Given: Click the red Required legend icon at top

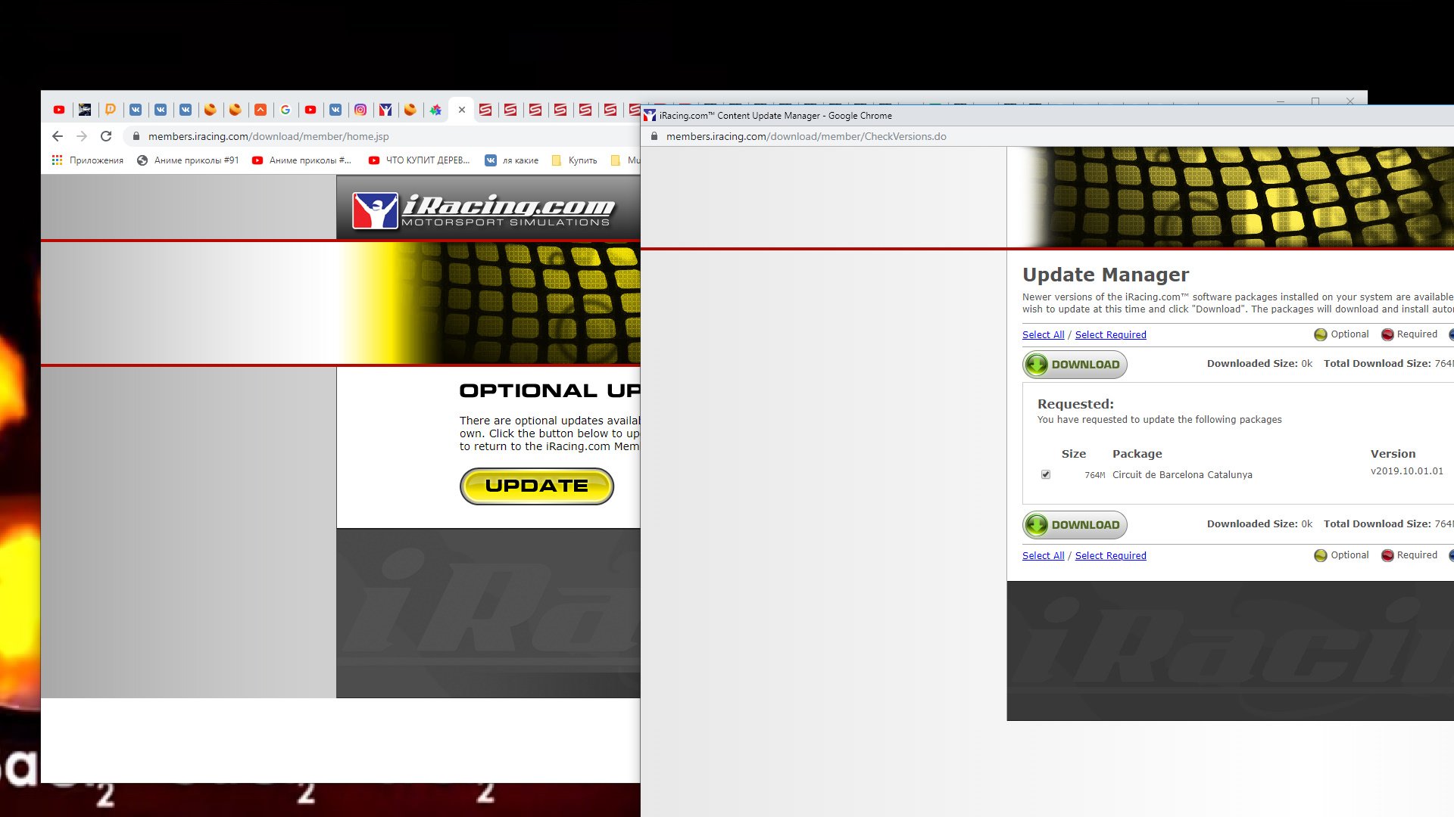Looking at the screenshot, I should point(1387,334).
